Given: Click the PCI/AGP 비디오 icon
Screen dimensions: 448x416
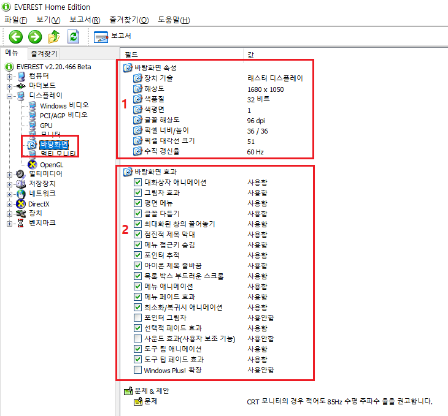Looking at the screenshot, I should pos(33,116).
